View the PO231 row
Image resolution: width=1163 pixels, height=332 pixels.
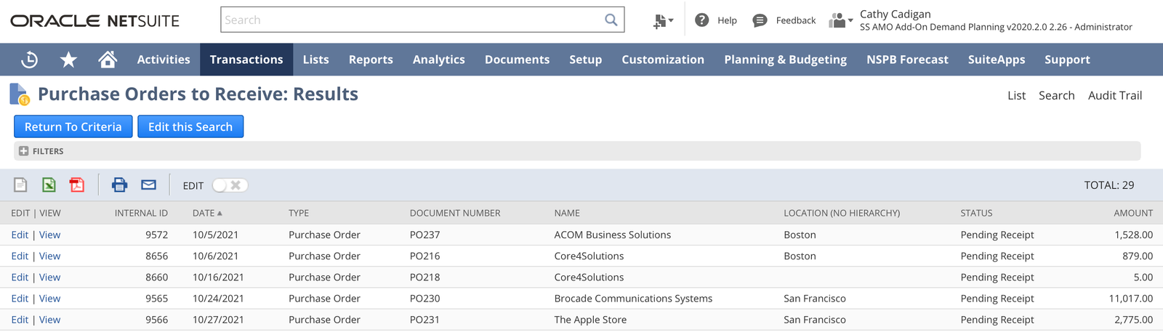click(49, 319)
